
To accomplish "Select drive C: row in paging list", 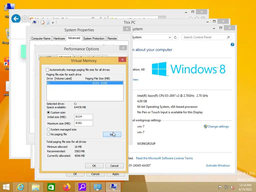I will point(85,83).
